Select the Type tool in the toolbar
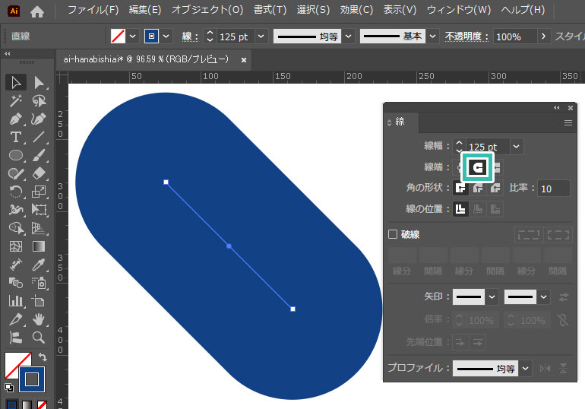This screenshot has height=409, width=585. pyautogui.click(x=15, y=137)
